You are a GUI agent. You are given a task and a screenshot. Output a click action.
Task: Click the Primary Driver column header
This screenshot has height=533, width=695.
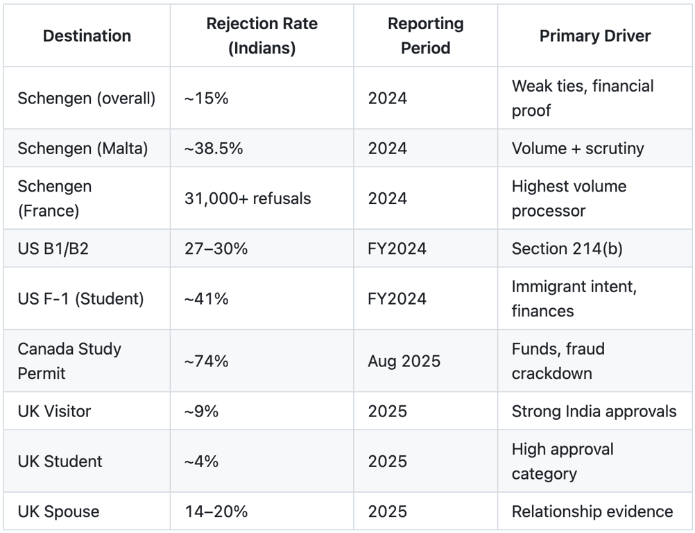coord(595,35)
